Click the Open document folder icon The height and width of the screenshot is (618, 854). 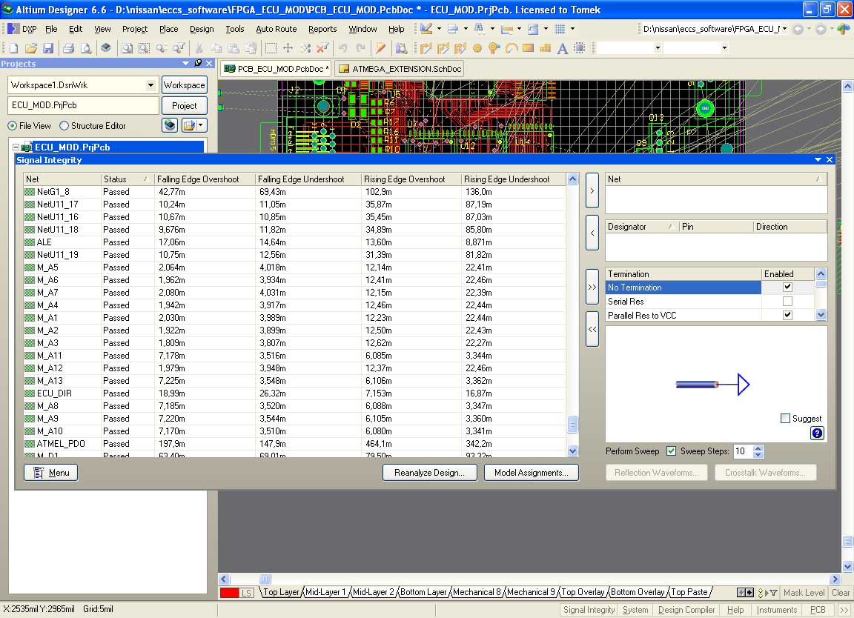(x=30, y=48)
